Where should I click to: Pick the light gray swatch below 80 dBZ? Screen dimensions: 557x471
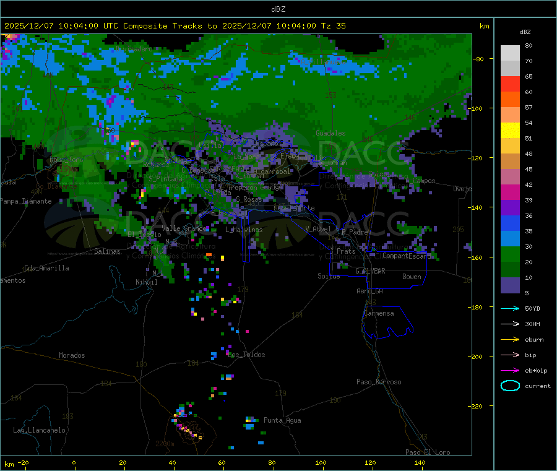coord(510,53)
